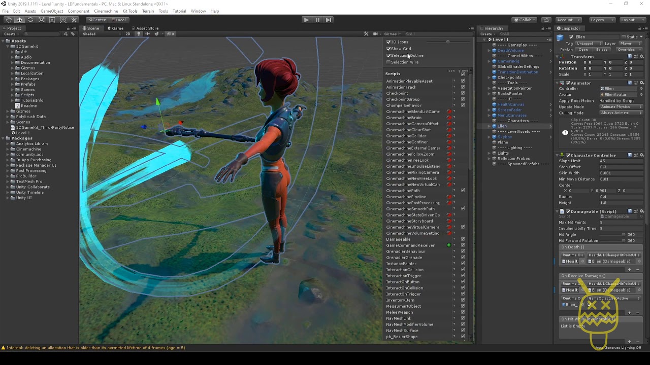Toggle the Static checkbox in Inspector

click(624, 37)
